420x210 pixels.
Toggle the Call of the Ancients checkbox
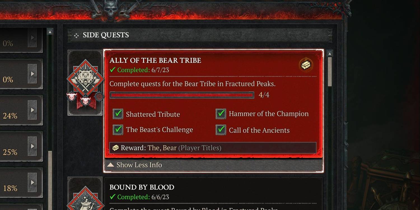[221, 130]
